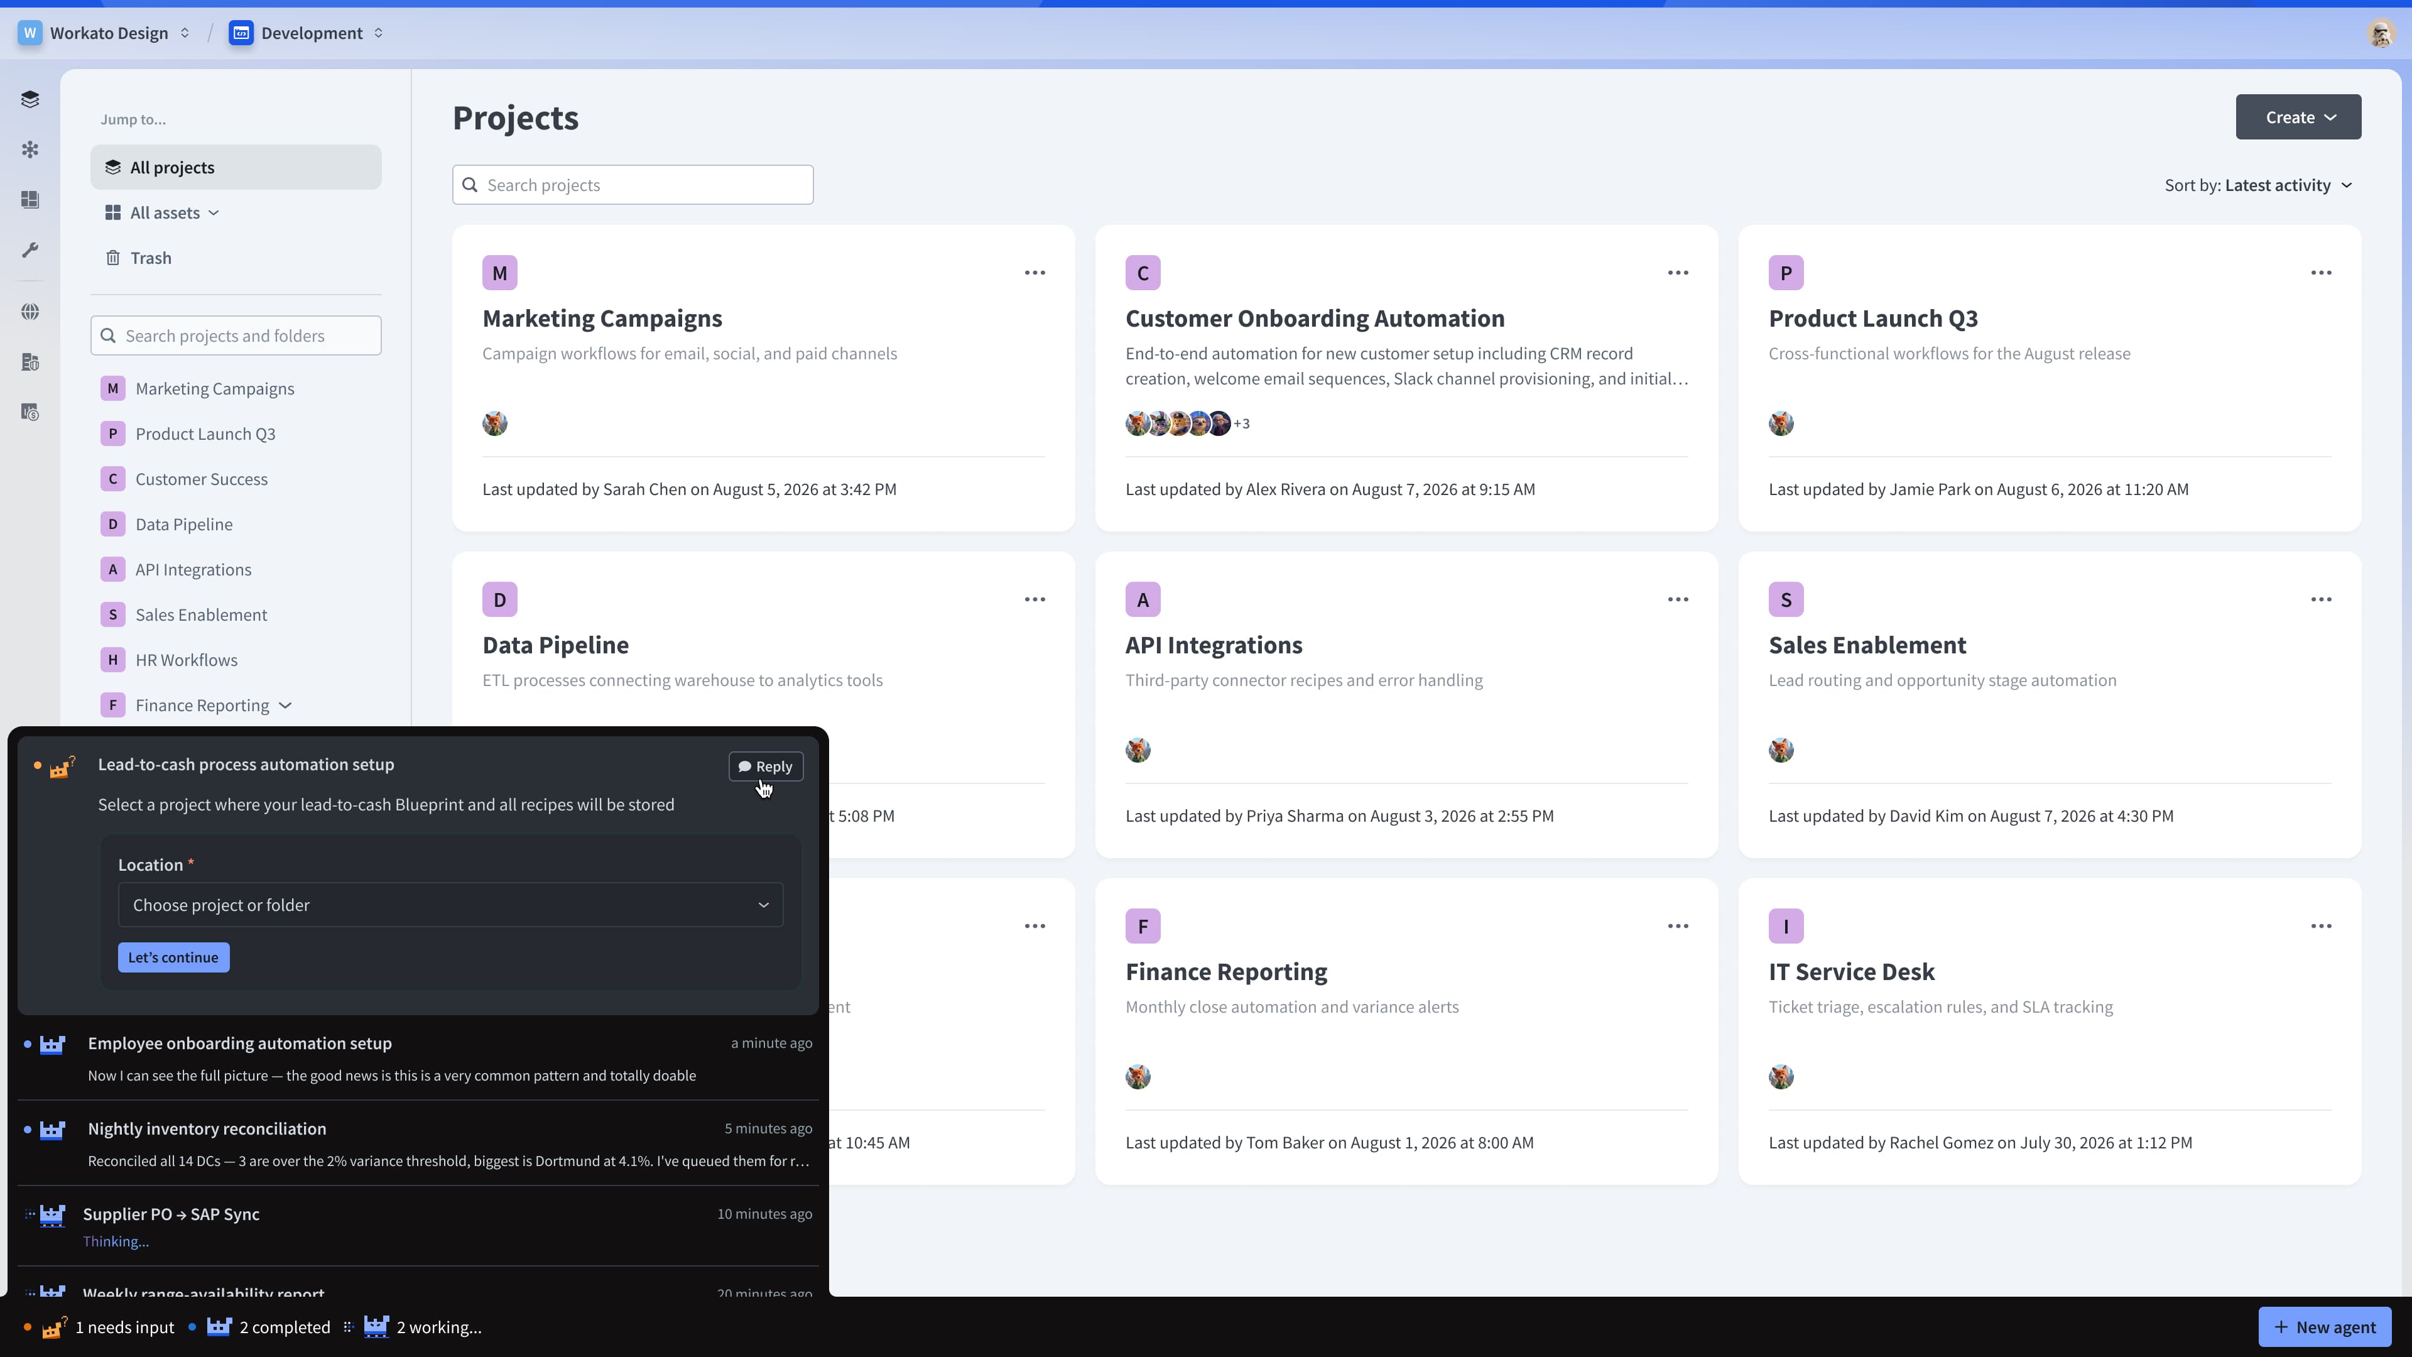Screen dimensions: 2412x1357
Task: Click the Search projects and folders field
Action: pyautogui.click(x=236, y=335)
